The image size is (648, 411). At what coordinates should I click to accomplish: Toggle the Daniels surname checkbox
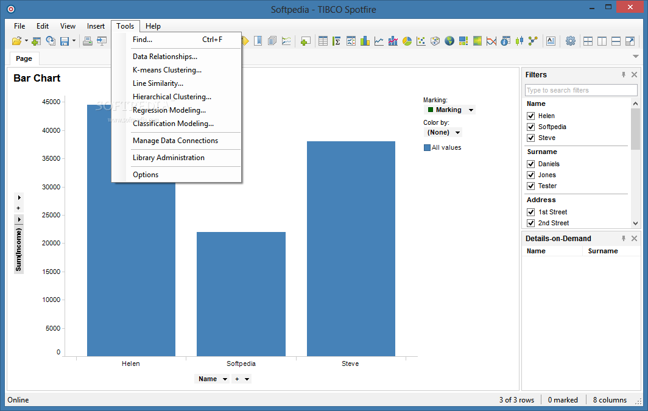(531, 164)
